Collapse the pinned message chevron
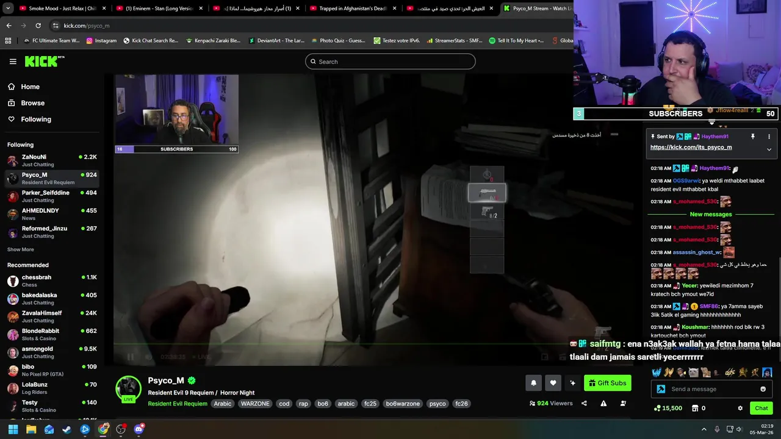 pos(769,149)
